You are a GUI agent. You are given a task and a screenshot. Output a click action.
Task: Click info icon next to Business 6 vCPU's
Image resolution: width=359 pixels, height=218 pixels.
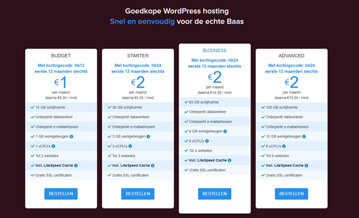pyautogui.click(x=207, y=141)
